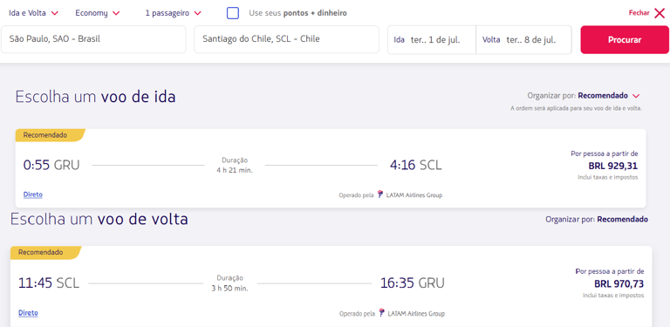
Task: Open Organizar por sort for voo de volta
Action: pyautogui.click(x=597, y=220)
